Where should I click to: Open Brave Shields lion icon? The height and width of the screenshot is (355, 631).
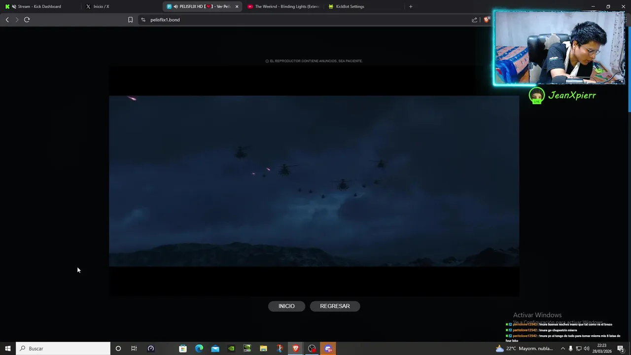[x=487, y=20]
